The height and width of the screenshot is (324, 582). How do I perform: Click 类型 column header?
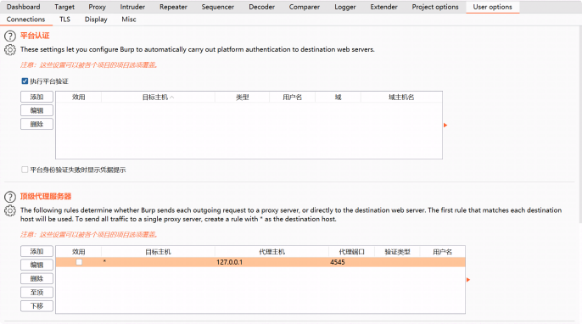click(242, 98)
